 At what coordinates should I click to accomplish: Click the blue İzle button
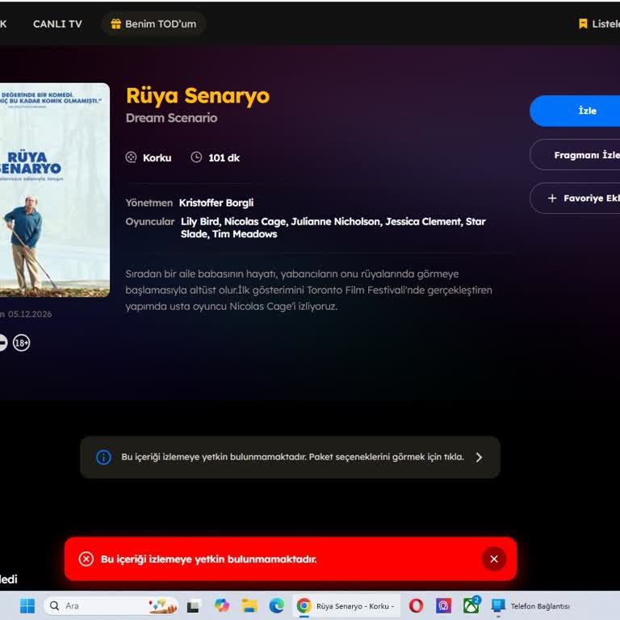point(575,111)
